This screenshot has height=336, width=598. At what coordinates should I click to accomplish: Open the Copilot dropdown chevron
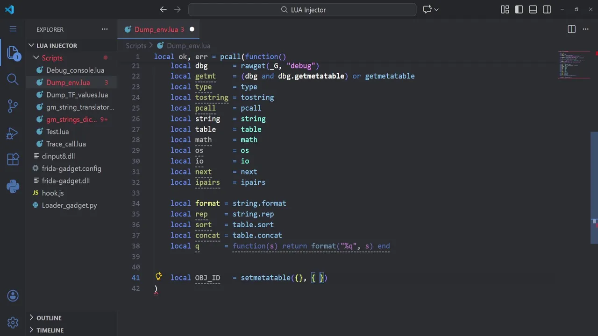[x=437, y=9]
